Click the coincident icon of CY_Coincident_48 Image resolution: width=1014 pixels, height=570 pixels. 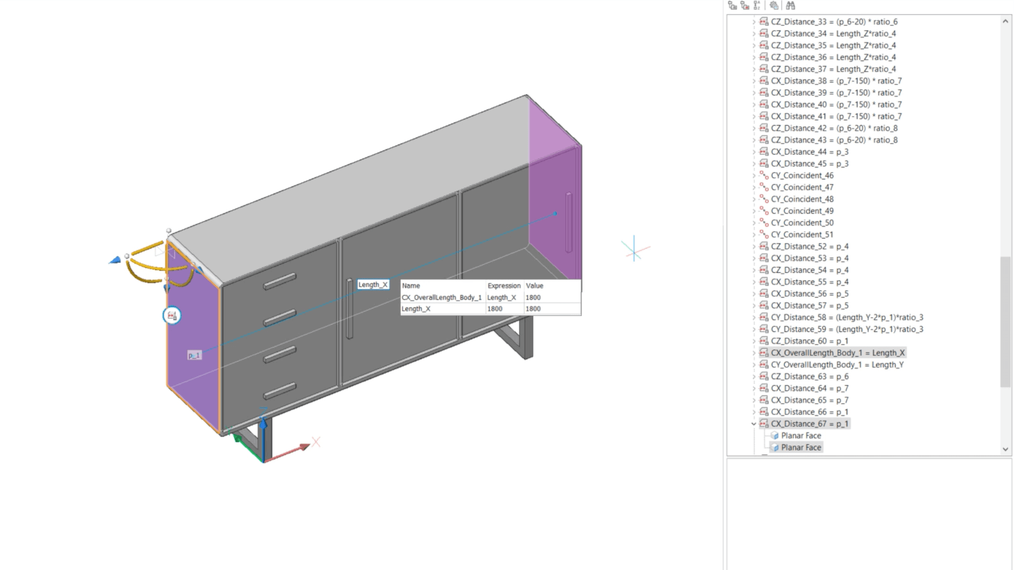(764, 199)
